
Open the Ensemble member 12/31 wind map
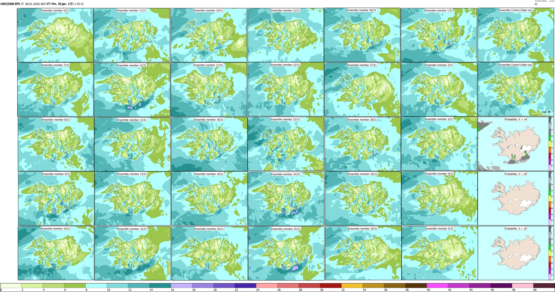pyautogui.click(x=132, y=90)
